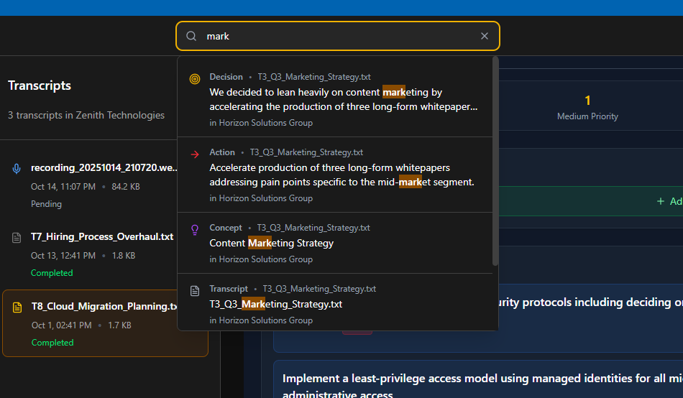Click the Decision target icon in results
The width and height of the screenshot is (683, 398).
pos(195,79)
